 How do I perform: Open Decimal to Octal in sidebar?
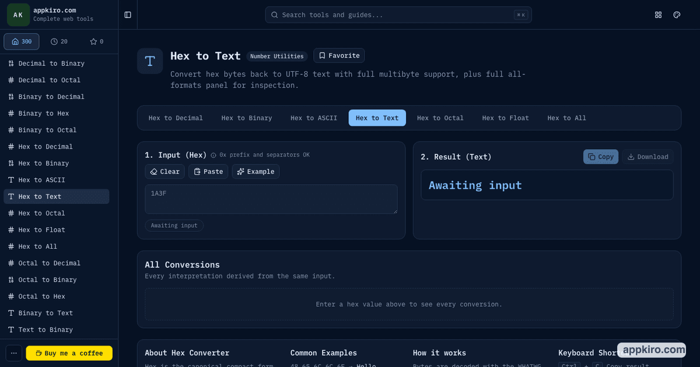(x=57, y=80)
